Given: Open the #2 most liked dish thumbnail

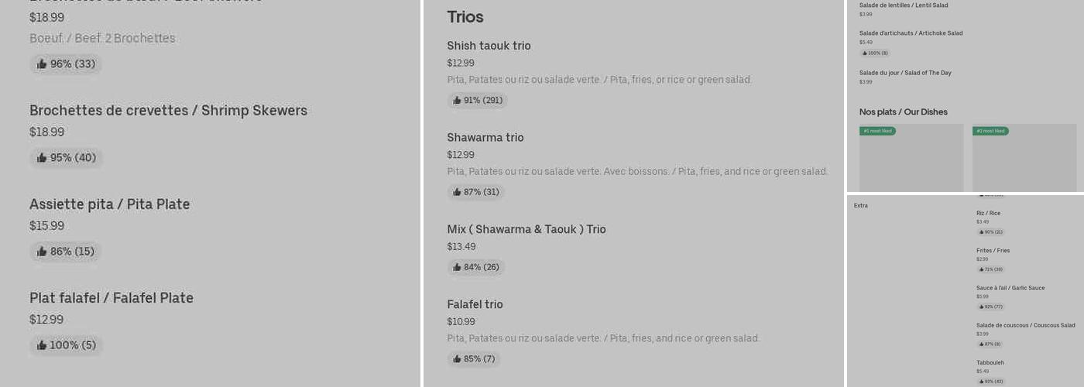Looking at the screenshot, I should pos(1024,159).
